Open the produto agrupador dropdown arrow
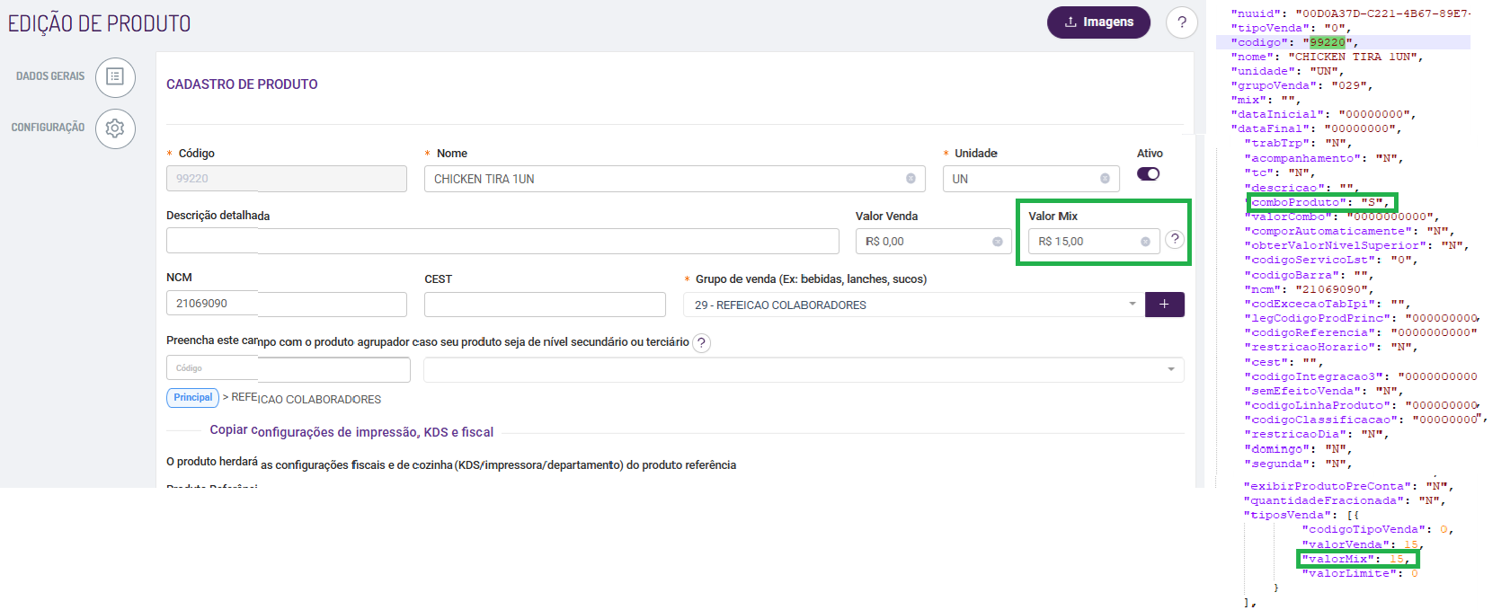The height and width of the screenshot is (610, 1492). pyautogui.click(x=1170, y=369)
